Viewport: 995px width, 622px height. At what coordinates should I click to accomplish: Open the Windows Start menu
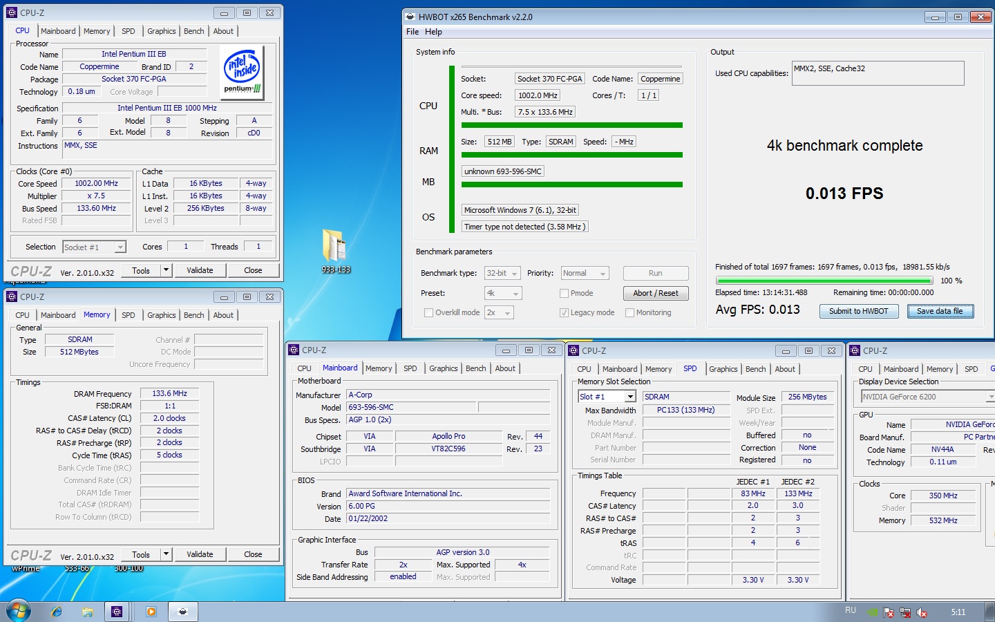point(19,612)
